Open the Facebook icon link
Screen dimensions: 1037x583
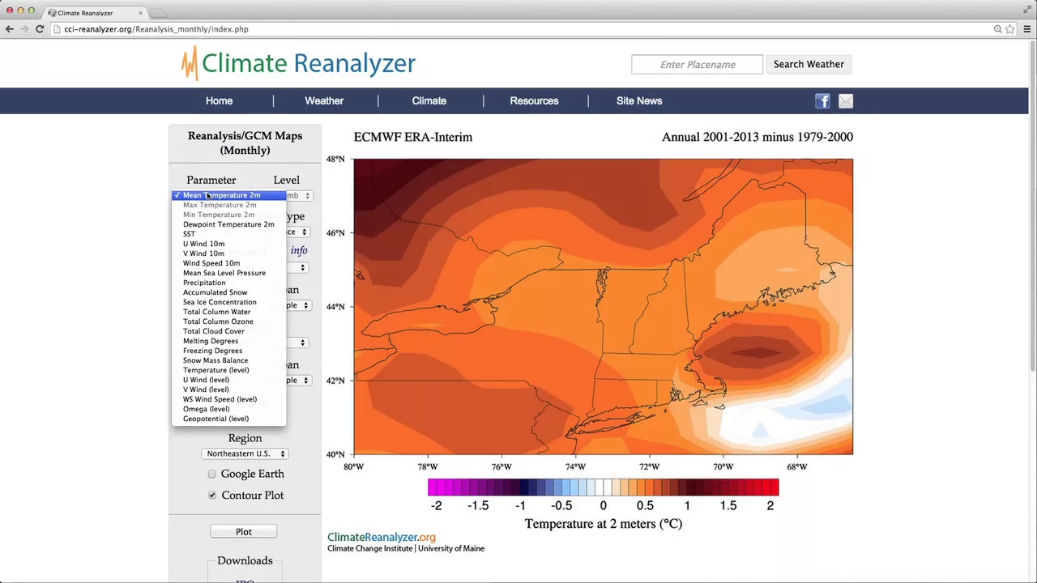(822, 101)
